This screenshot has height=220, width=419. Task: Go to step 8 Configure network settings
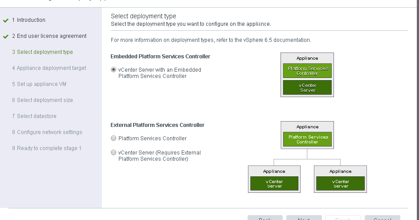(47, 132)
